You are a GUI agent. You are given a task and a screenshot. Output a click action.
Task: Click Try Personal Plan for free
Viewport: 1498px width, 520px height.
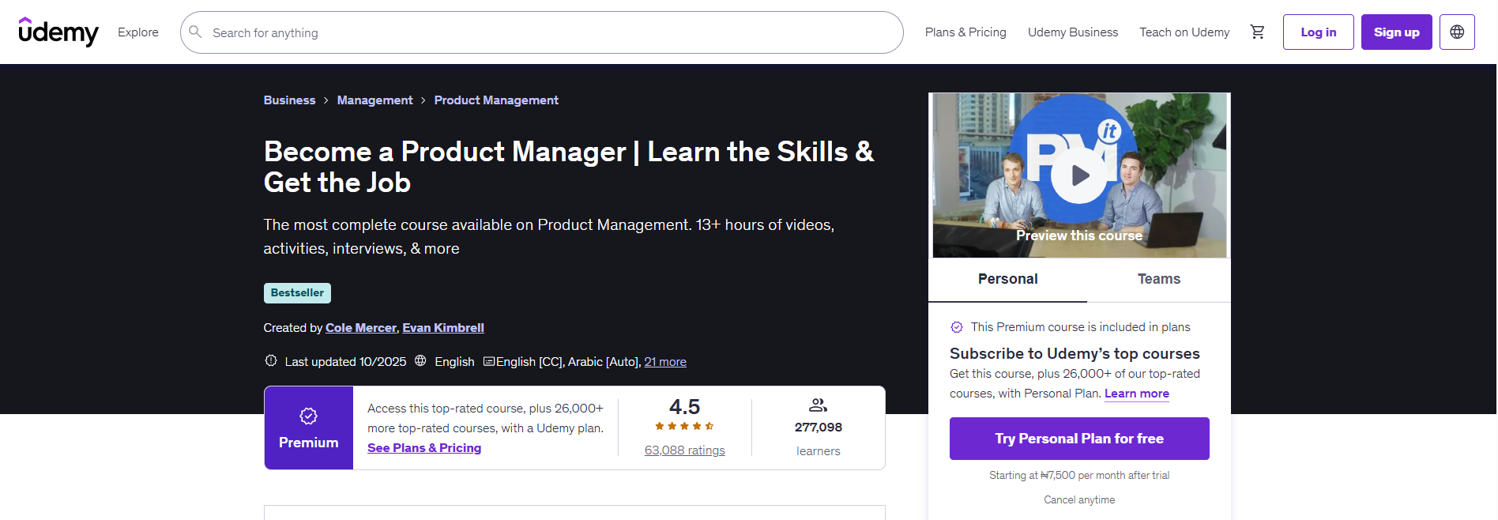click(1079, 439)
